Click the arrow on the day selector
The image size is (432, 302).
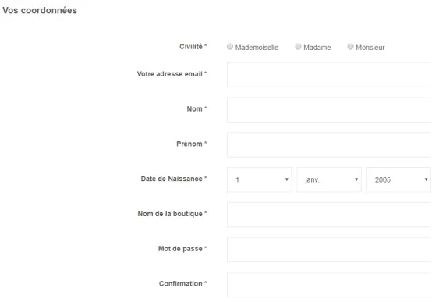point(286,179)
